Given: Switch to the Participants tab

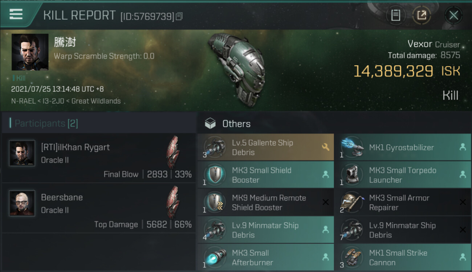Looking at the screenshot, I should coord(46,123).
